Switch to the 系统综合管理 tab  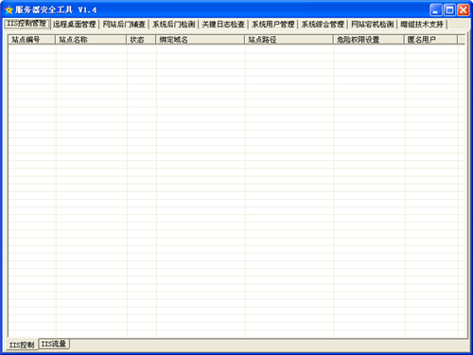click(x=323, y=25)
